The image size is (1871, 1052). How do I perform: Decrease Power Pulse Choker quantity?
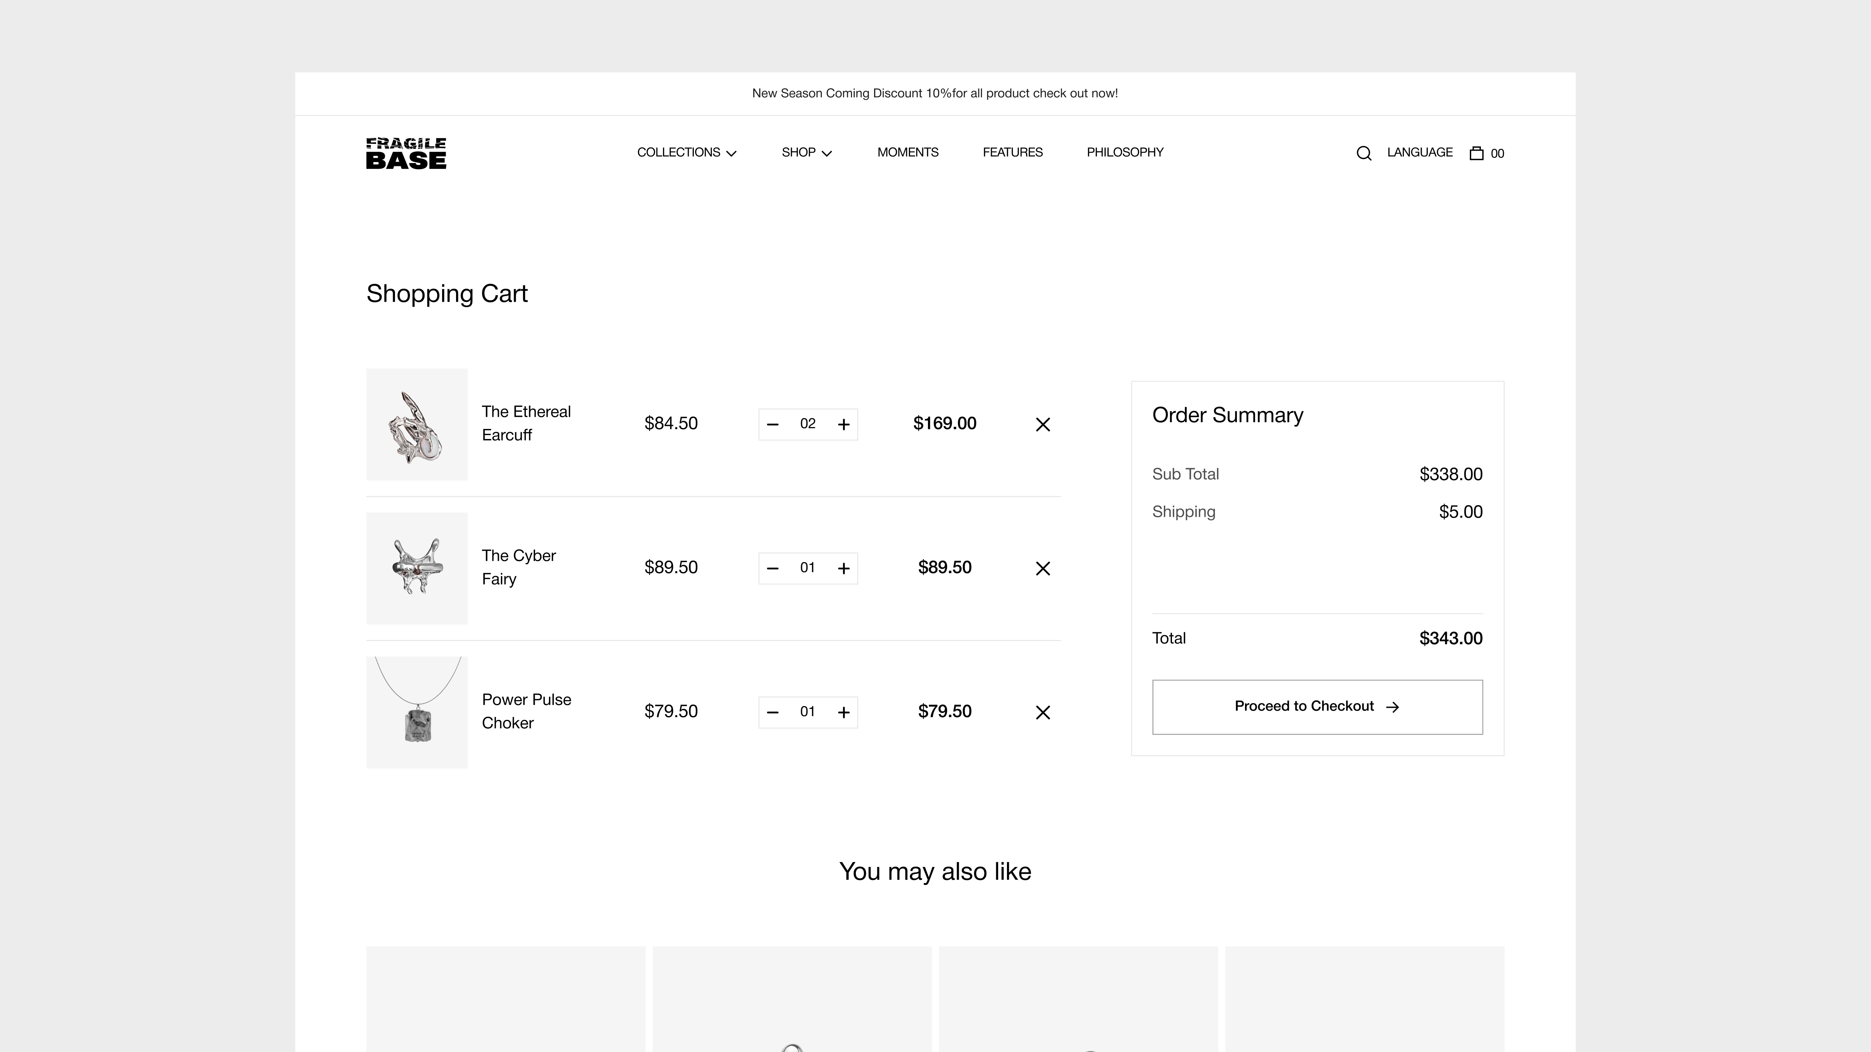[x=773, y=712]
